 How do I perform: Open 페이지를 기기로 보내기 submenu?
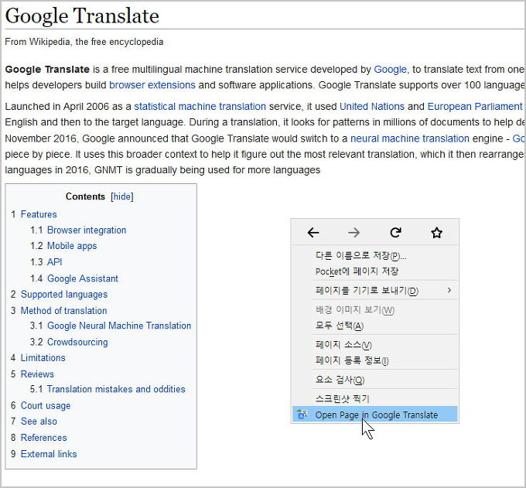point(374,290)
